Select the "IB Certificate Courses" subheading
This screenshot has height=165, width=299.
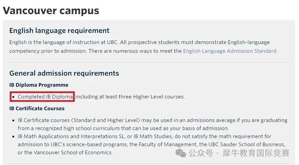tap(37, 109)
